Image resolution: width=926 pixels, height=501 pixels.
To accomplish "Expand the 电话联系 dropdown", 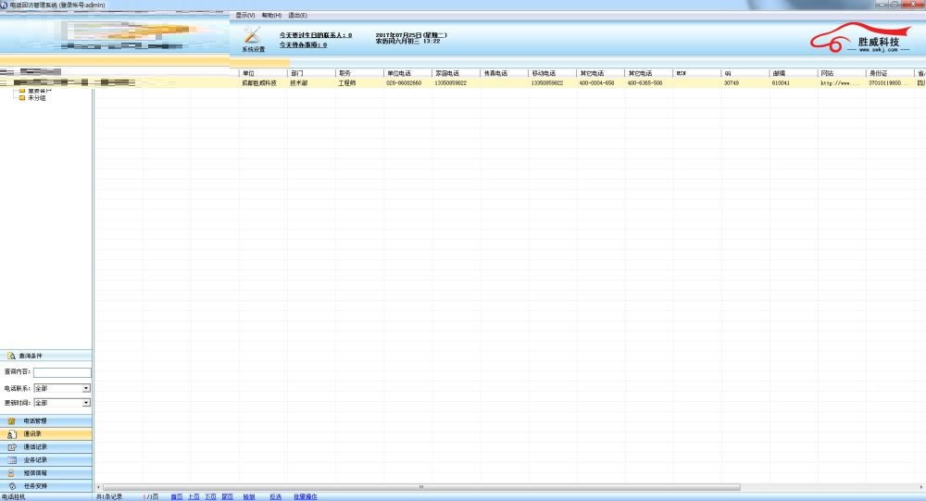I will point(86,388).
